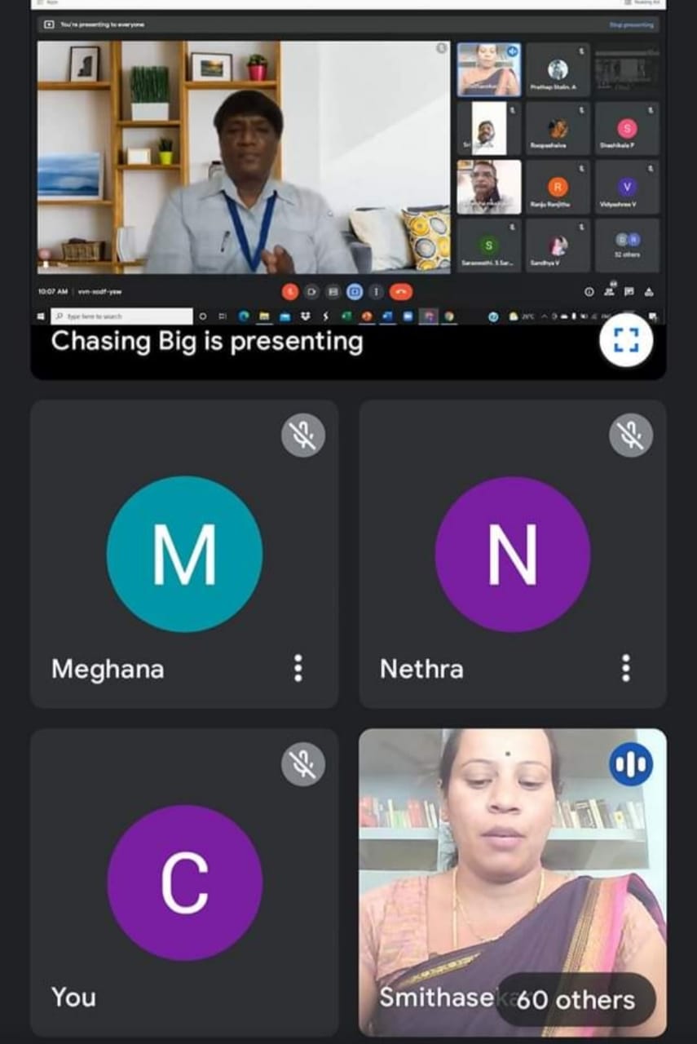Image resolution: width=697 pixels, height=1044 pixels.
Task: Open more options in the presented call toolbar
Action: coord(376,291)
